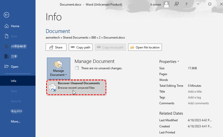Click the Add comments field
The image size is (223, 137).
point(198,103)
